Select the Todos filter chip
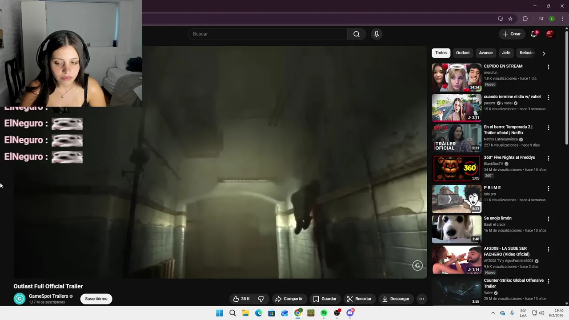Viewport: 569px width, 320px height. pyautogui.click(x=441, y=53)
